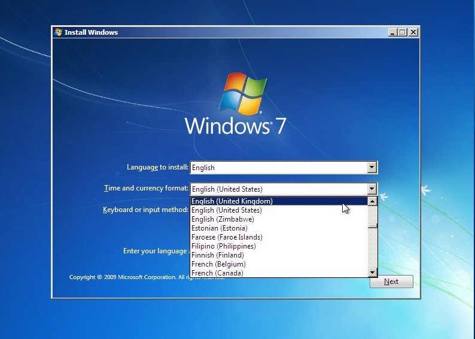Screen dimensions: 475x339
Task: Minimize the Install Windows window
Action: pos(392,32)
